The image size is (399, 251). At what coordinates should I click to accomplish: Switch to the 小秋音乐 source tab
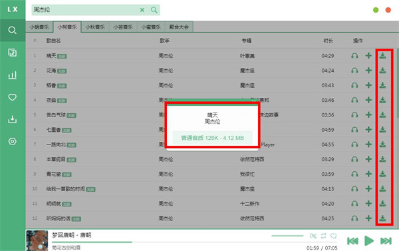tap(95, 27)
